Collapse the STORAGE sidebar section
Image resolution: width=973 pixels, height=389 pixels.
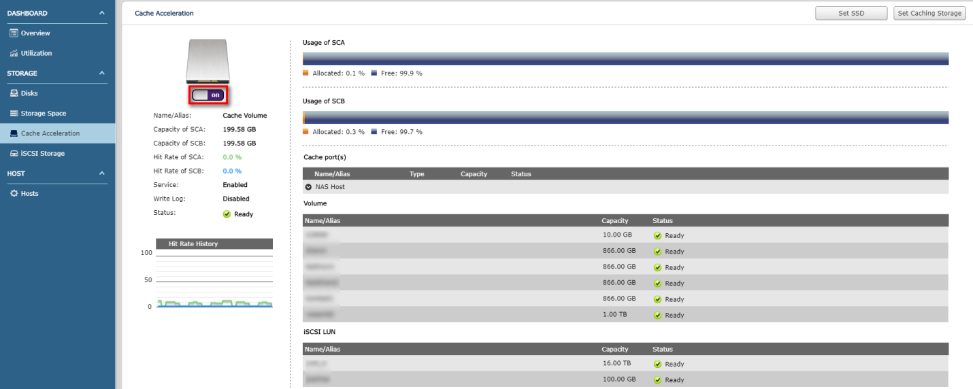pyautogui.click(x=102, y=73)
